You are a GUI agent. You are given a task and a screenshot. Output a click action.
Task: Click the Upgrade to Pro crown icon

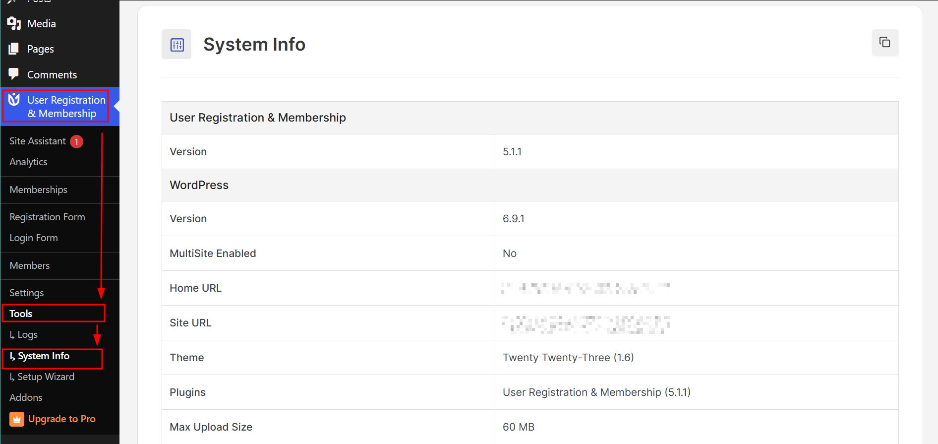(17, 419)
